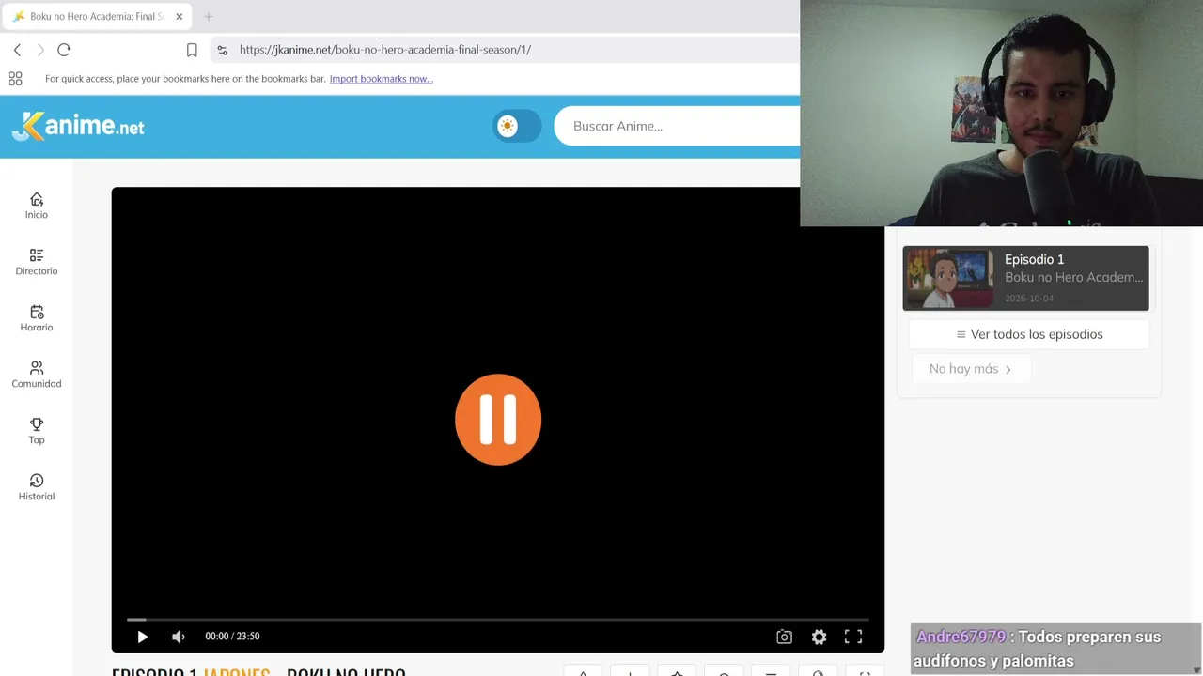Open Inicio in the sidebar
The height and width of the screenshot is (676, 1203).
click(37, 206)
